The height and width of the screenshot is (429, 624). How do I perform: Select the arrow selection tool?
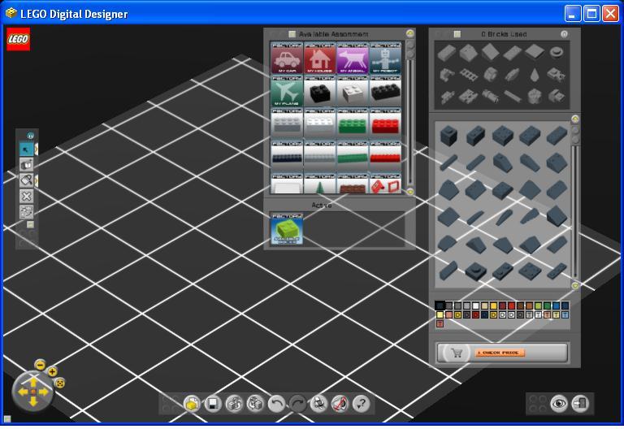click(26, 149)
